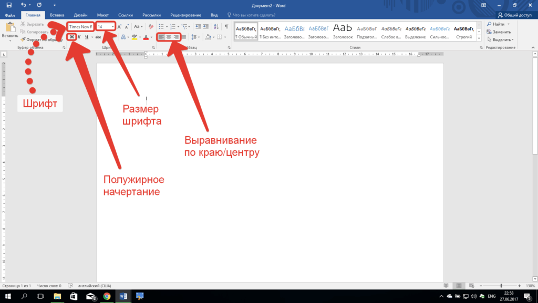Image resolution: width=538 pixels, height=303 pixels.
Task: Apply bold formatting with the Ж icon
Action: pos(73,37)
